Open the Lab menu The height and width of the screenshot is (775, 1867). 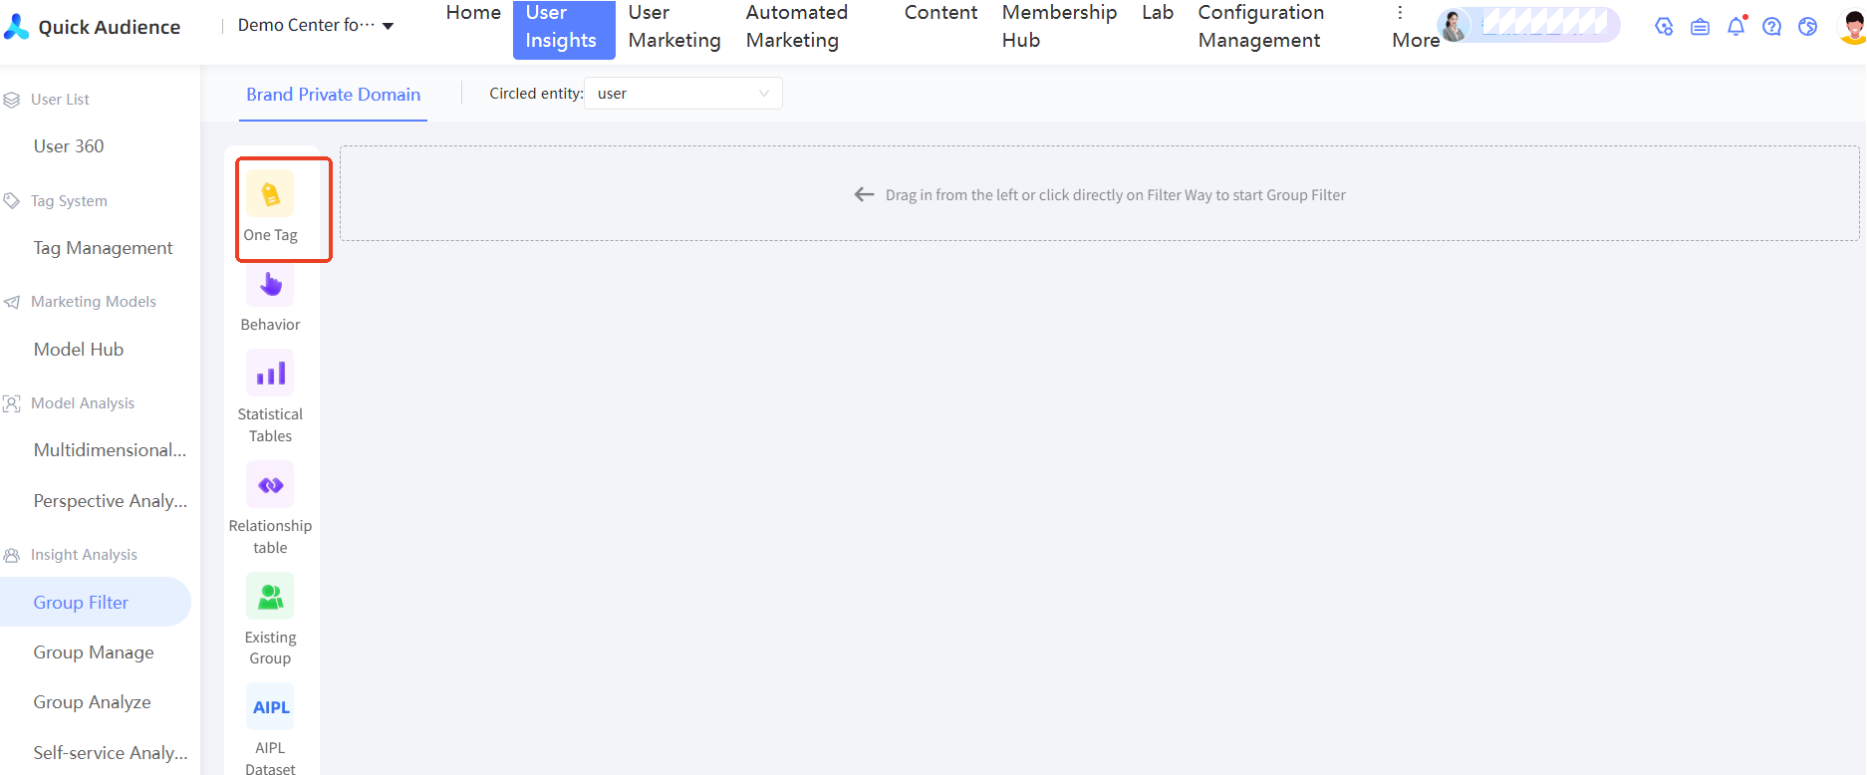click(1158, 13)
